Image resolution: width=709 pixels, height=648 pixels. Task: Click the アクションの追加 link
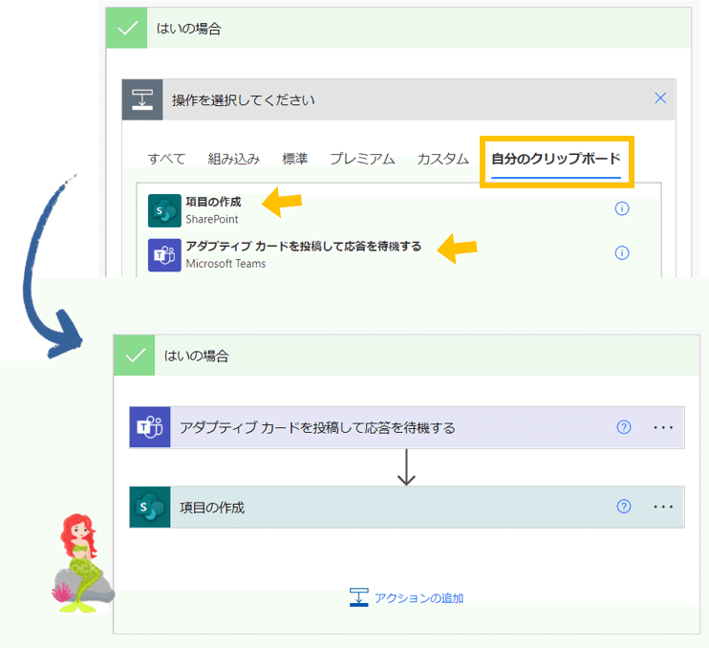coord(419,598)
